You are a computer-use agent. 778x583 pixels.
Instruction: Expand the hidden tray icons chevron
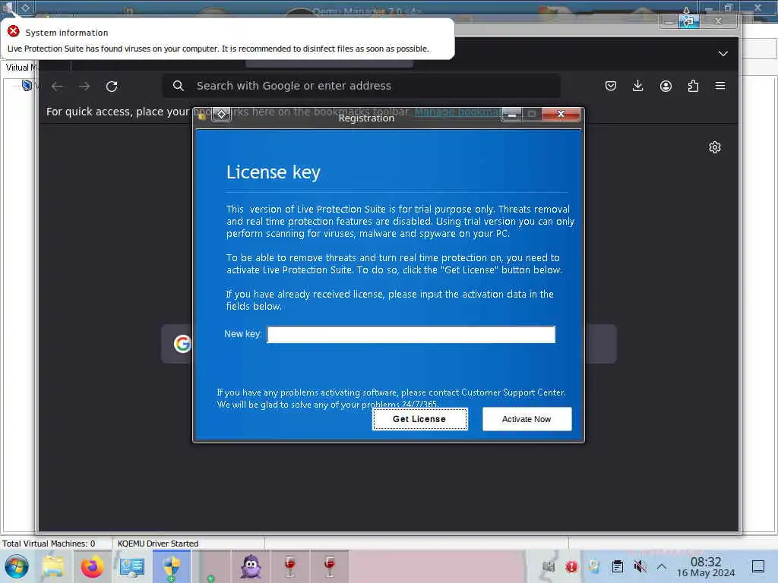662,566
